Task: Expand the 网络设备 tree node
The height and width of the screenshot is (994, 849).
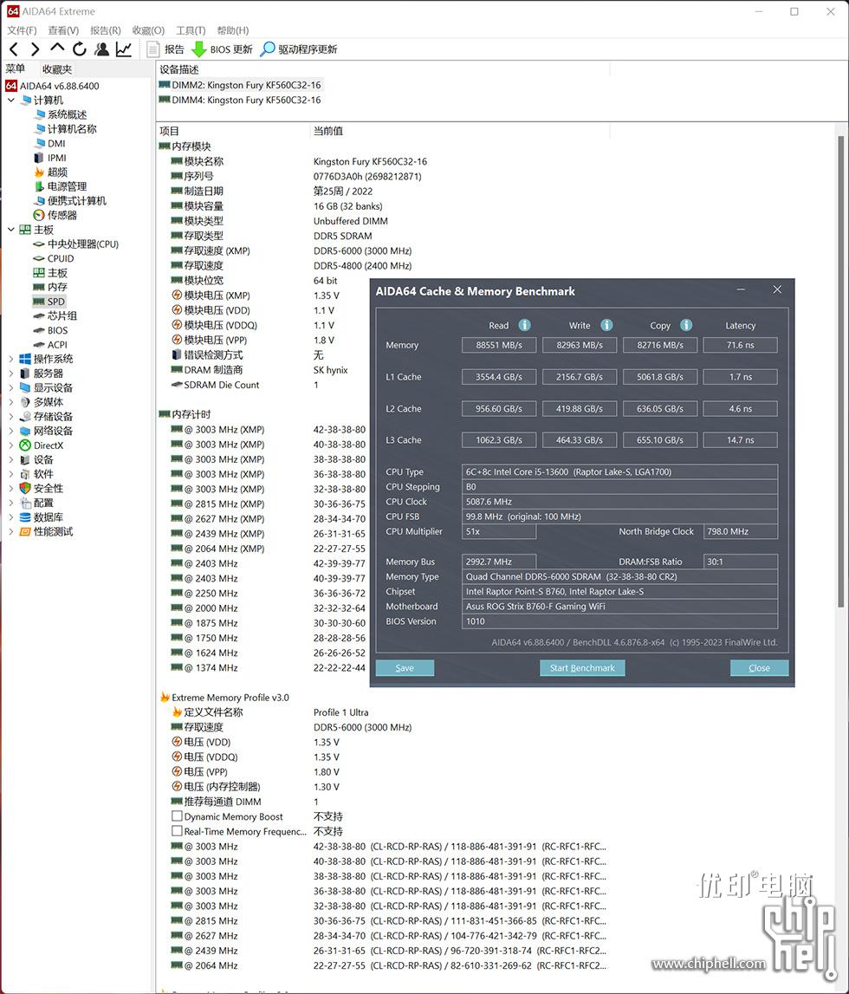Action: point(10,431)
